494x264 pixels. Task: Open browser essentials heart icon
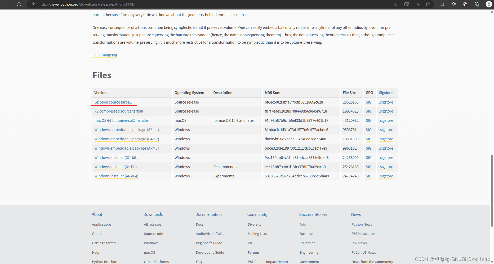click(x=477, y=4)
